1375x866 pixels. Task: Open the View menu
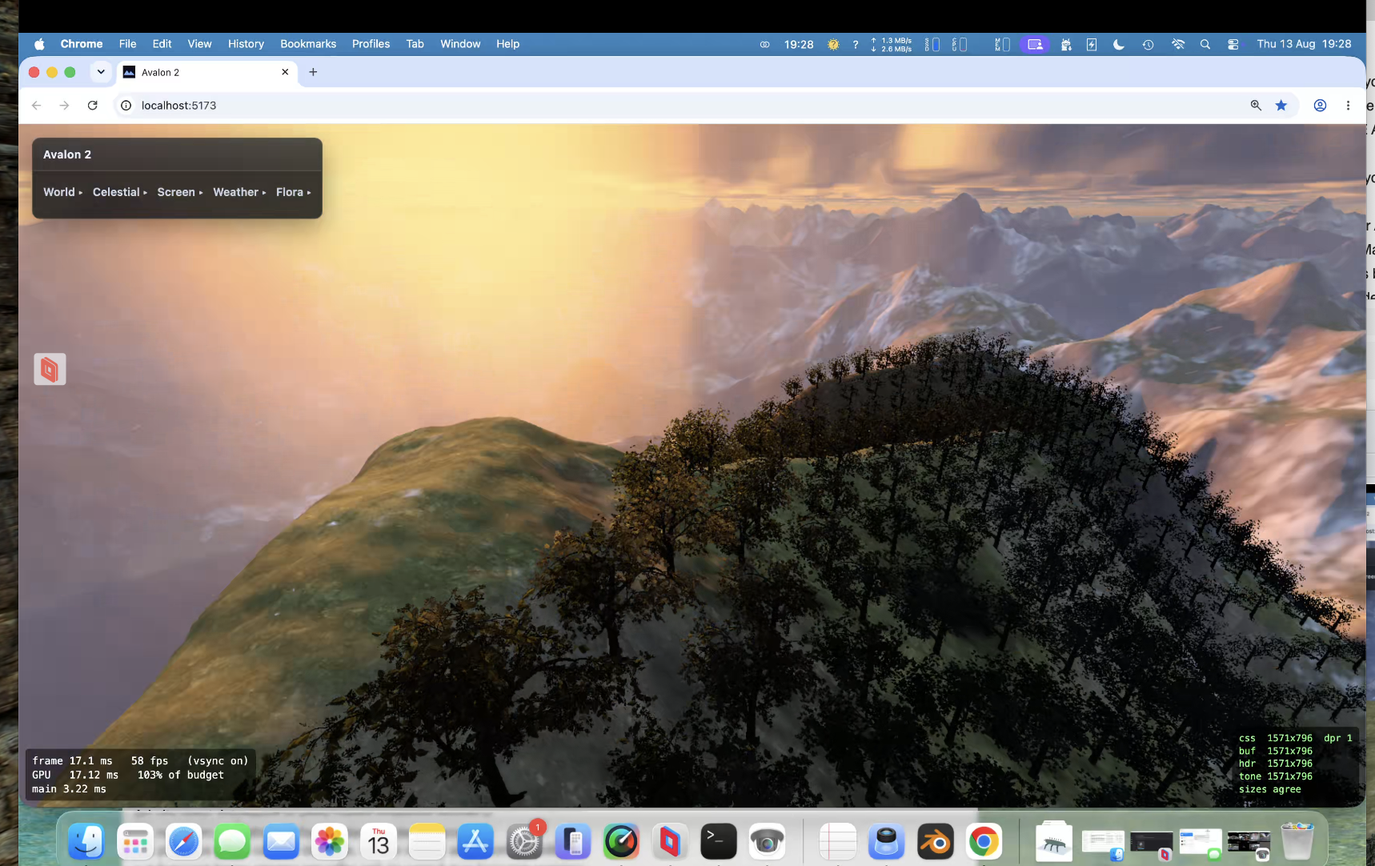(199, 44)
